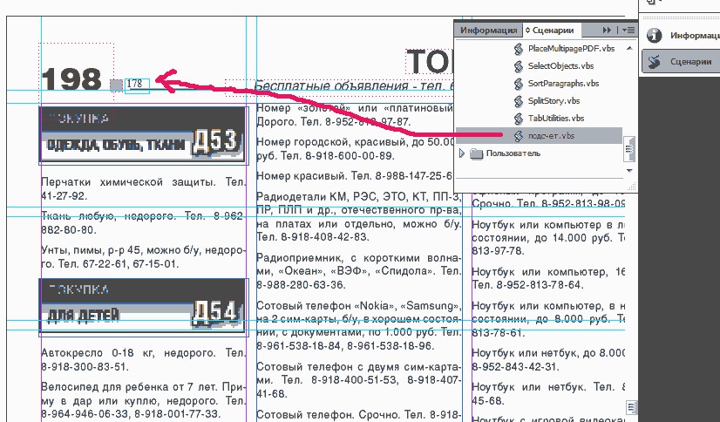Click the SortParagraphs.vbs script icon
This screenshot has height=422, width=720.
[x=519, y=84]
